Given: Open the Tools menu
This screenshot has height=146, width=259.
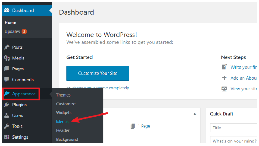Looking at the screenshot, I should point(17,126).
